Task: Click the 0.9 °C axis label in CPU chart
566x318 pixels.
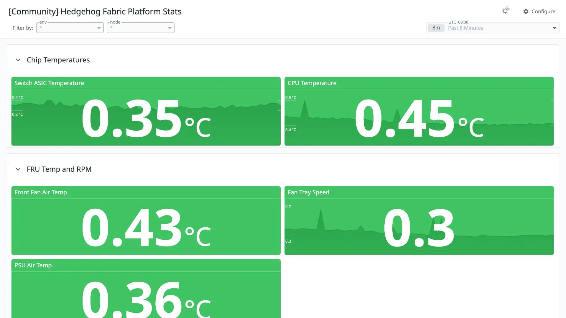Action: coord(291,97)
